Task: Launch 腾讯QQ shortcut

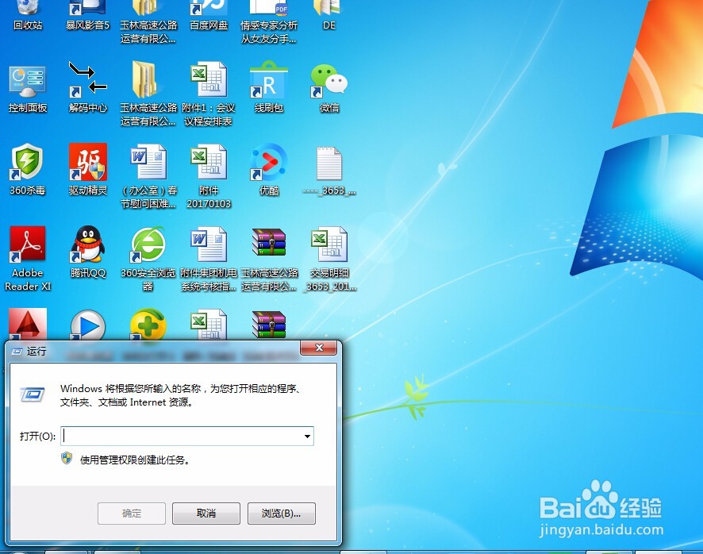Action: 88,252
